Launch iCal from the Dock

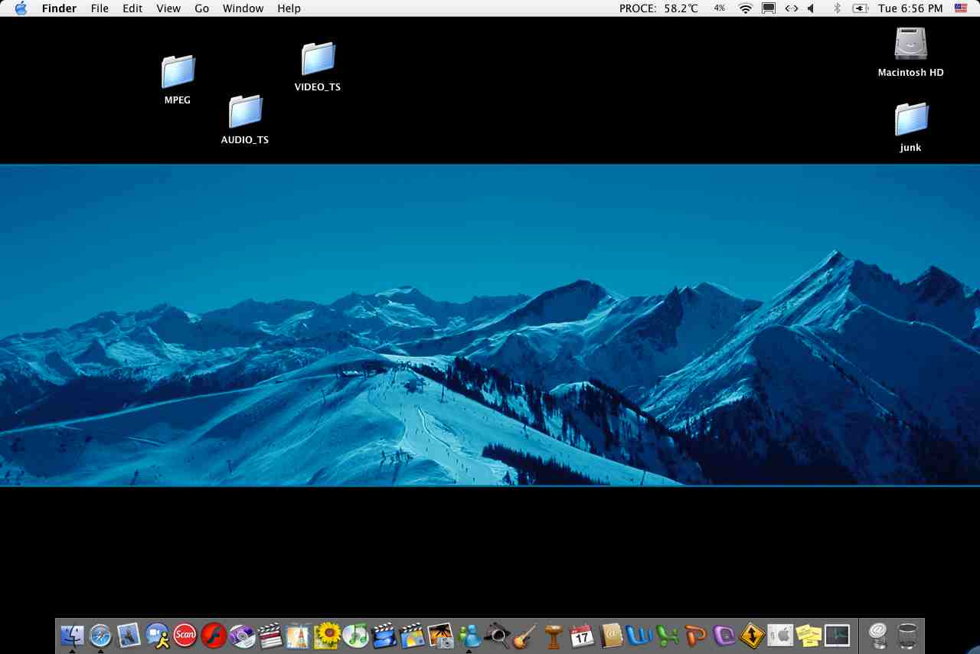coord(582,635)
